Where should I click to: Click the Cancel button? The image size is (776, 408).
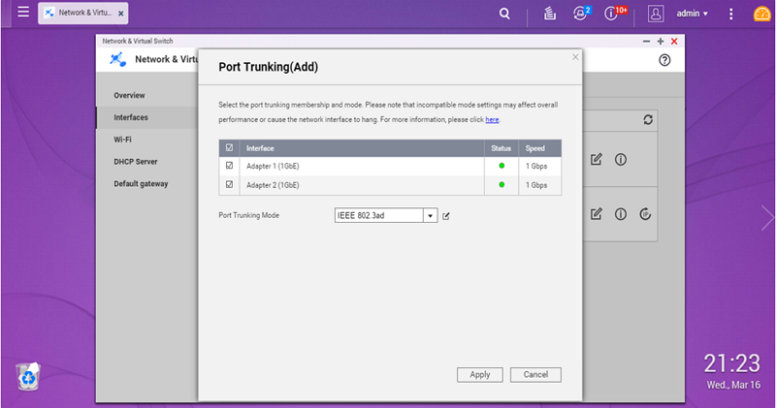coord(535,375)
